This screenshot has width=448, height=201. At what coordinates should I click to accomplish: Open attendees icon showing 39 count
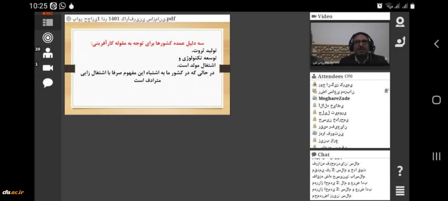pos(48,53)
